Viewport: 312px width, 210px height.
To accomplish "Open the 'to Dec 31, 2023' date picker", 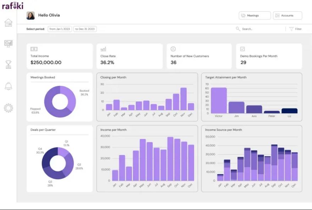I will click(85, 29).
